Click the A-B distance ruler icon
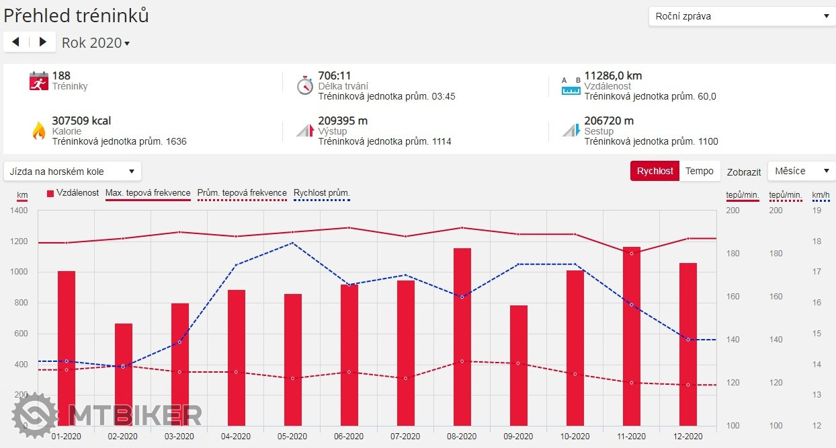 [x=571, y=85]
